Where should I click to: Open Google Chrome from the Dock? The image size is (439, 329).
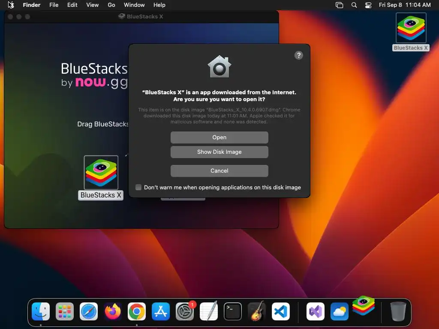click(137, 311)
